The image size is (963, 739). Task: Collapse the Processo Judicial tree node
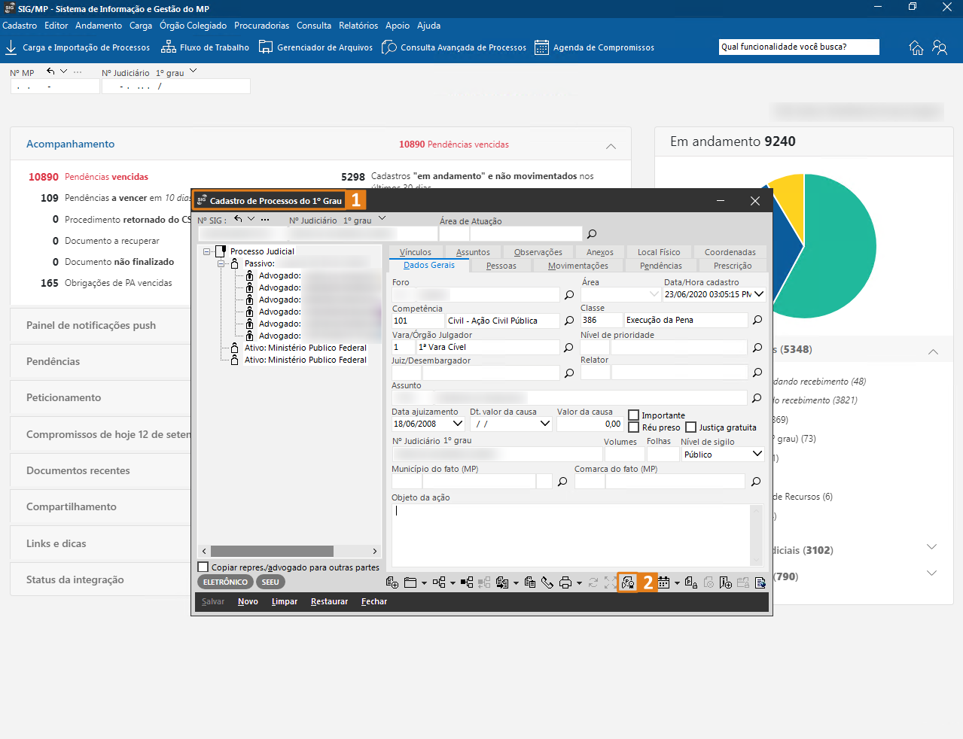pos(206,252)
